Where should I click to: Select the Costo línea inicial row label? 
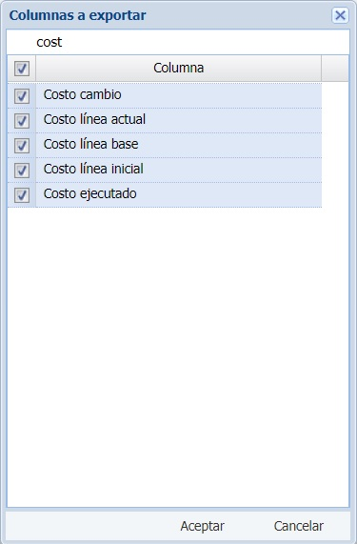coord(93,169)
